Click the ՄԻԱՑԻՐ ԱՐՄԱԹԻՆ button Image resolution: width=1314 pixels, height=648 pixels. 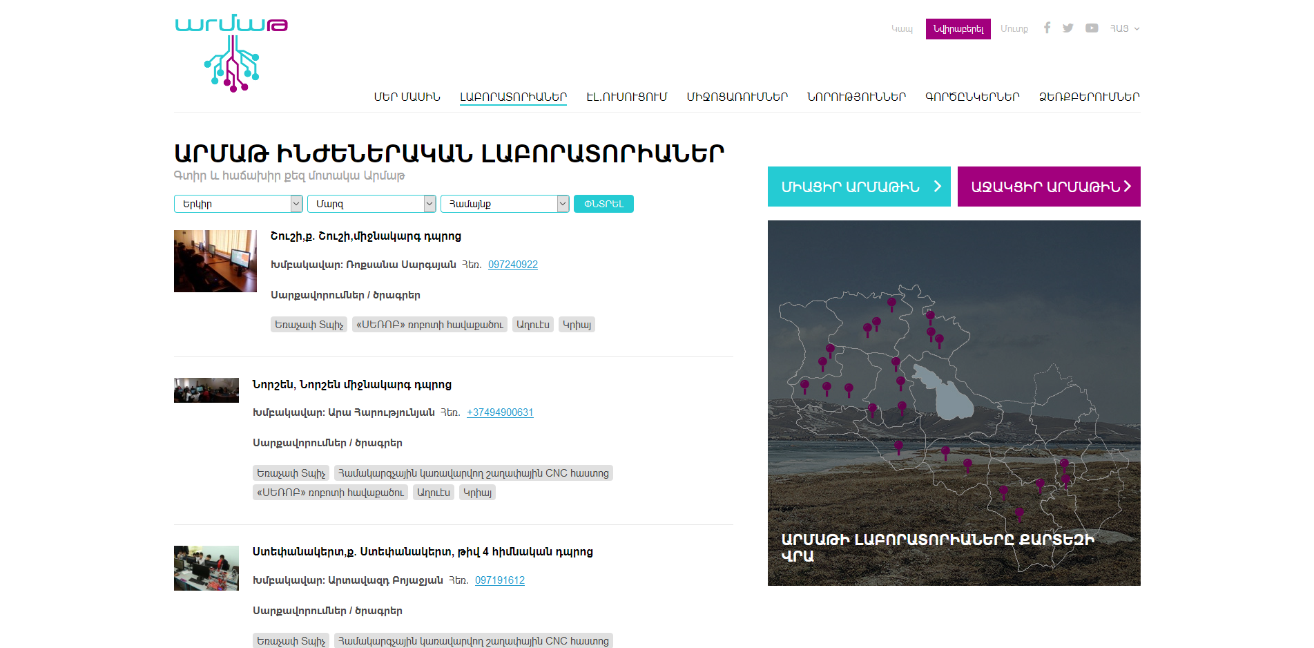[859, 187]
